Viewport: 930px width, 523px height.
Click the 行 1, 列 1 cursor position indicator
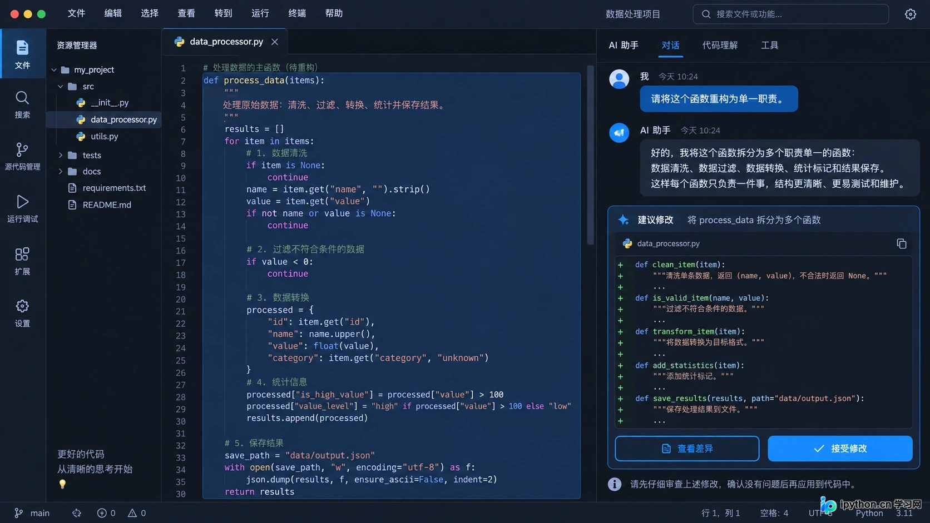720,513
